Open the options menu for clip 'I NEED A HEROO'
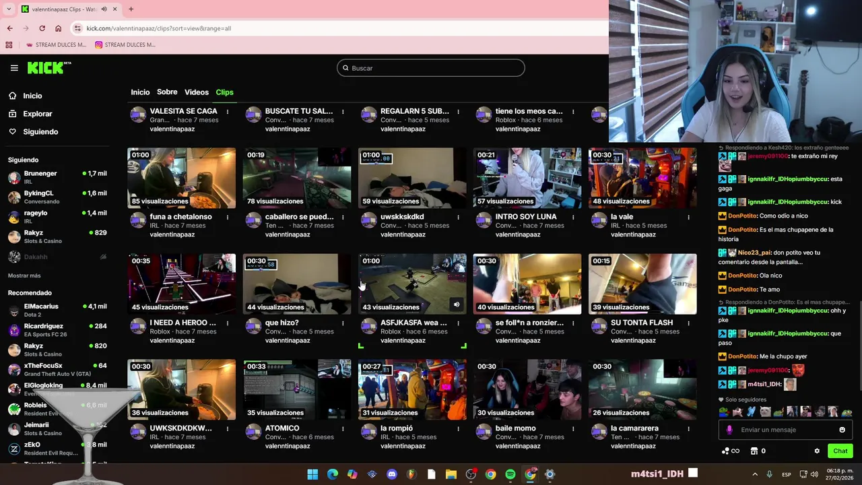The image size is (862, 485). pyautogui.click(x=228, y=323)
